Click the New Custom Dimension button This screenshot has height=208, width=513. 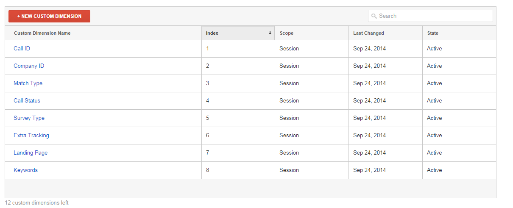pos(49,16)
